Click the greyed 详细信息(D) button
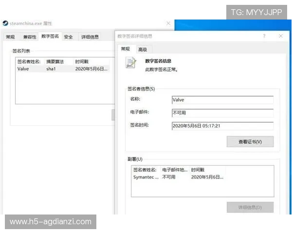Viewport: 292px width, 234px height. [x=250, y=207]
